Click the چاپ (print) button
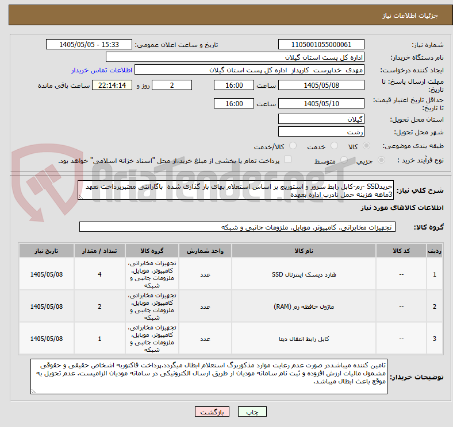 [252, 412]
